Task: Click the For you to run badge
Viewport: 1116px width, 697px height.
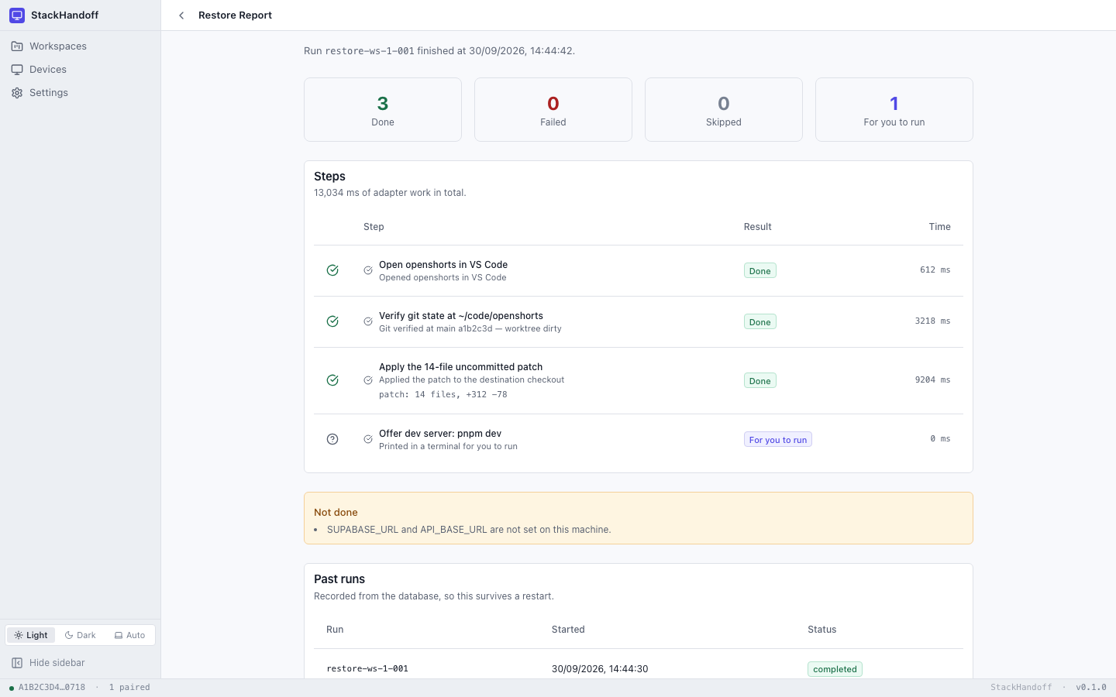Action: pyautogui.click(x=778, y=440)
